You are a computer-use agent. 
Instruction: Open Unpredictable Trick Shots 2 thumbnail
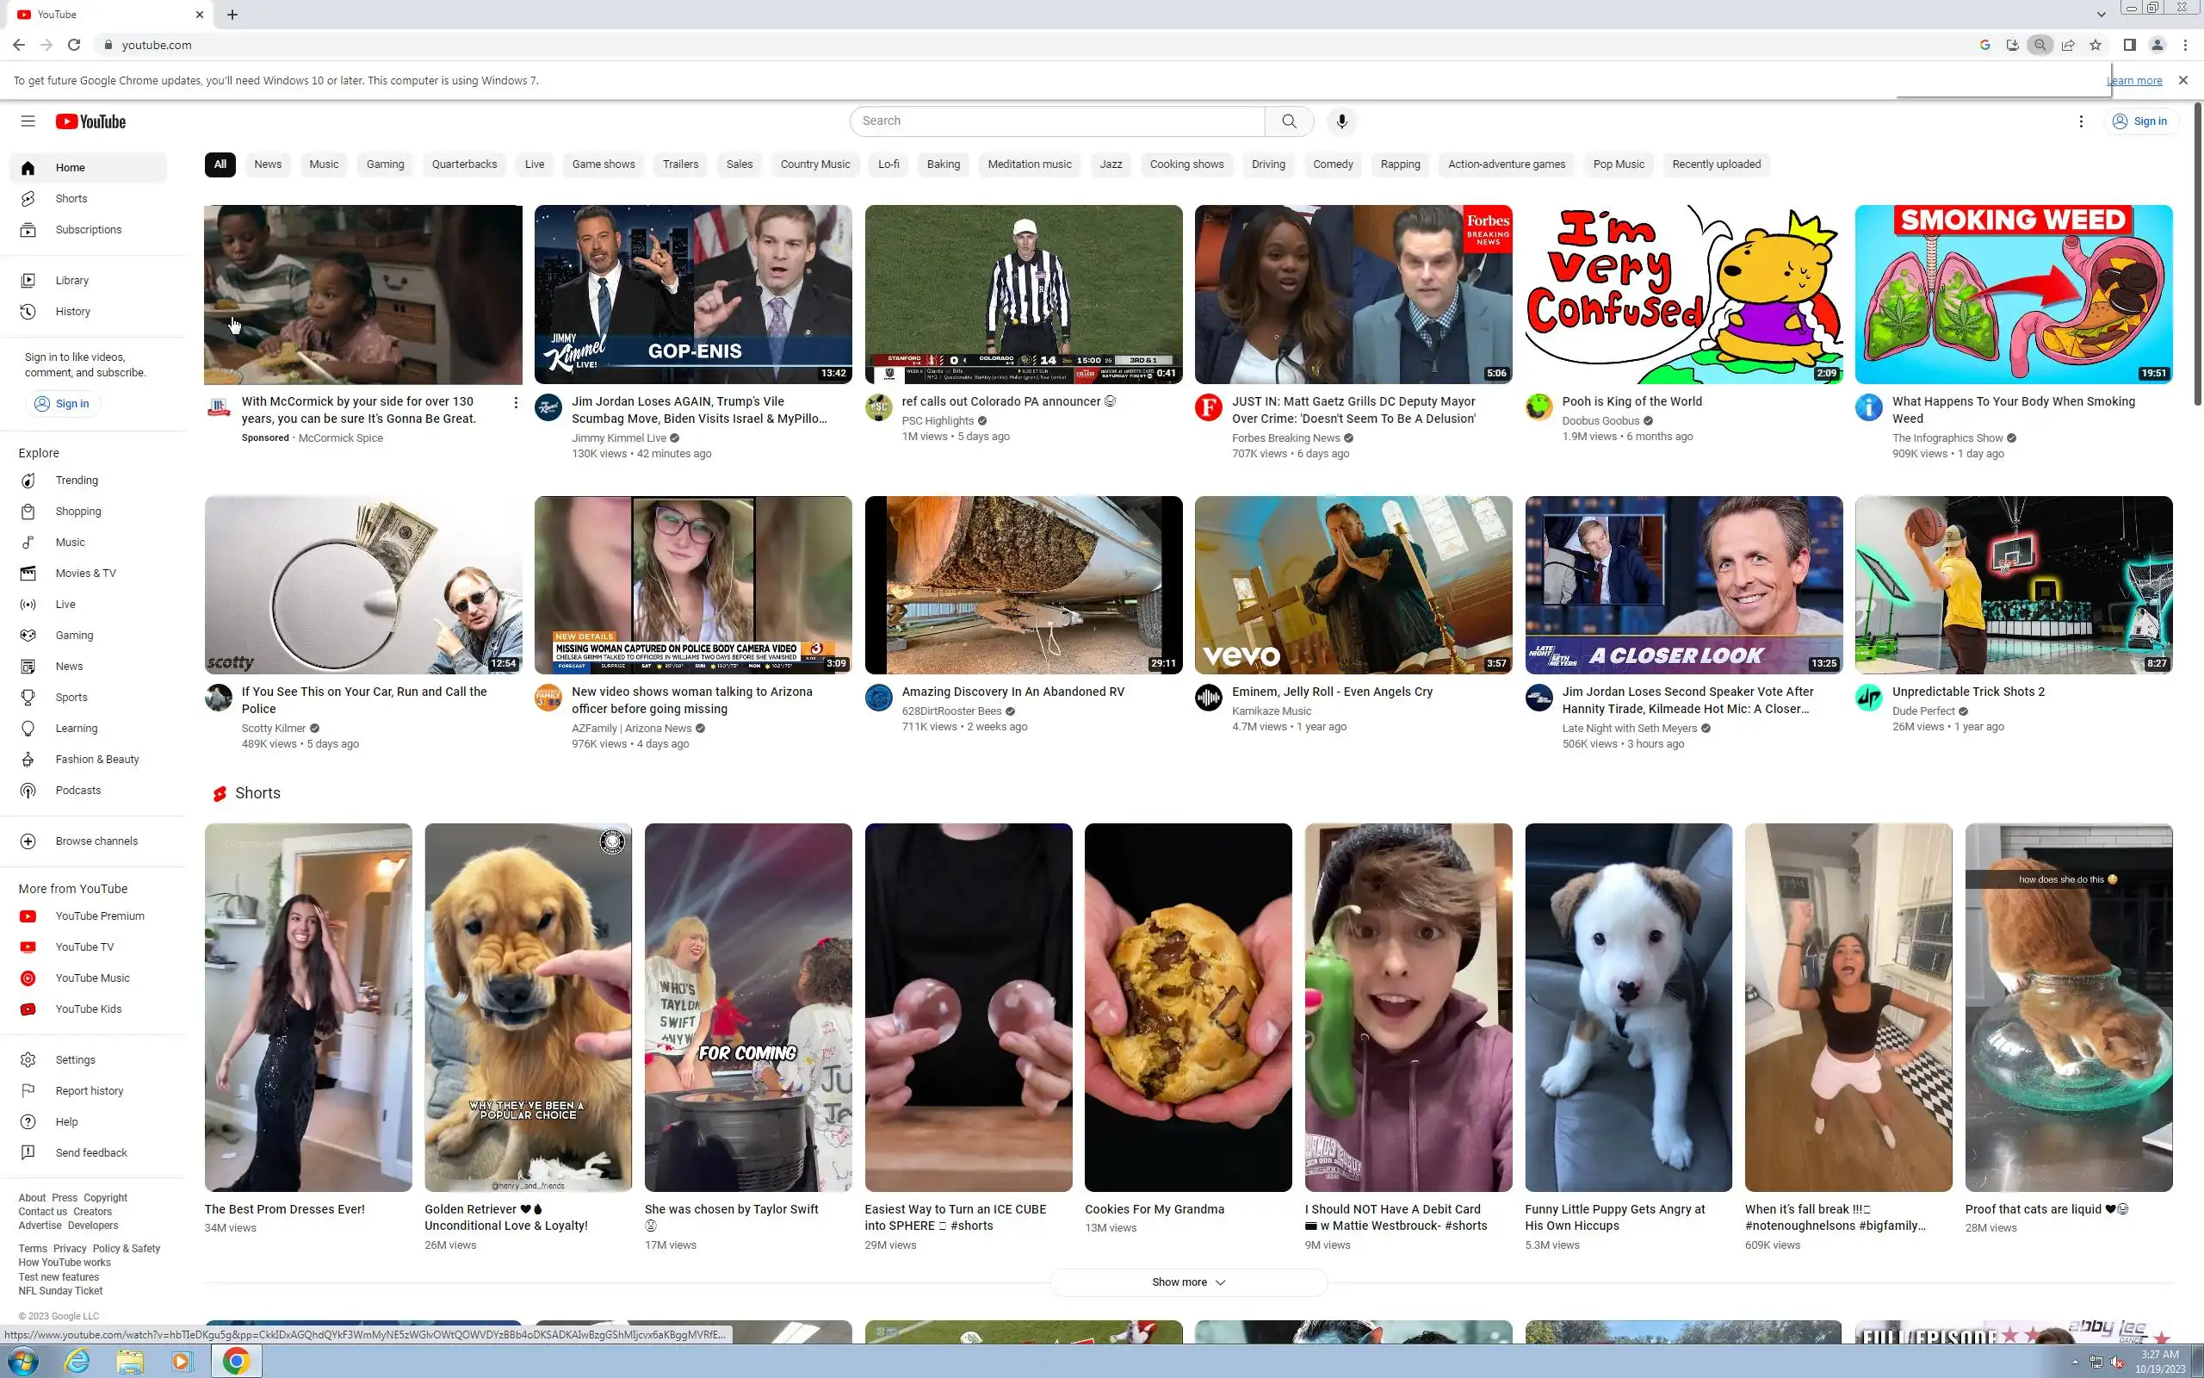(2013, 585)
